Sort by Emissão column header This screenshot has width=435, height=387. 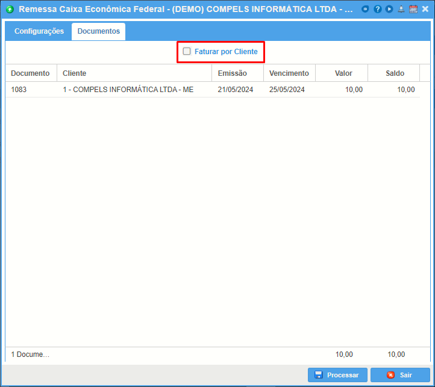(x=238, y=73)
